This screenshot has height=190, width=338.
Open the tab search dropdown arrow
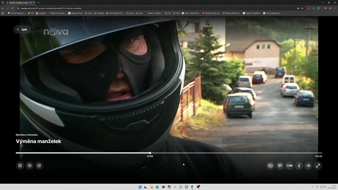coord(3,3)
